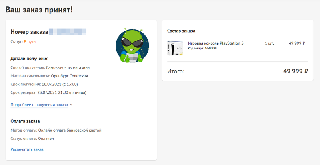Click the Оренбург Советская pickup store text
The image size is (320, 165).
pyautogui.click(x=70, y=76)
